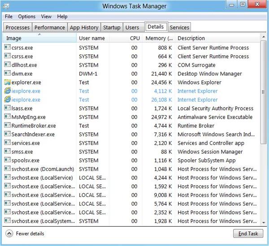
Task: Click the dllhost.exe process icon
Action: click(x=7, y=64)
